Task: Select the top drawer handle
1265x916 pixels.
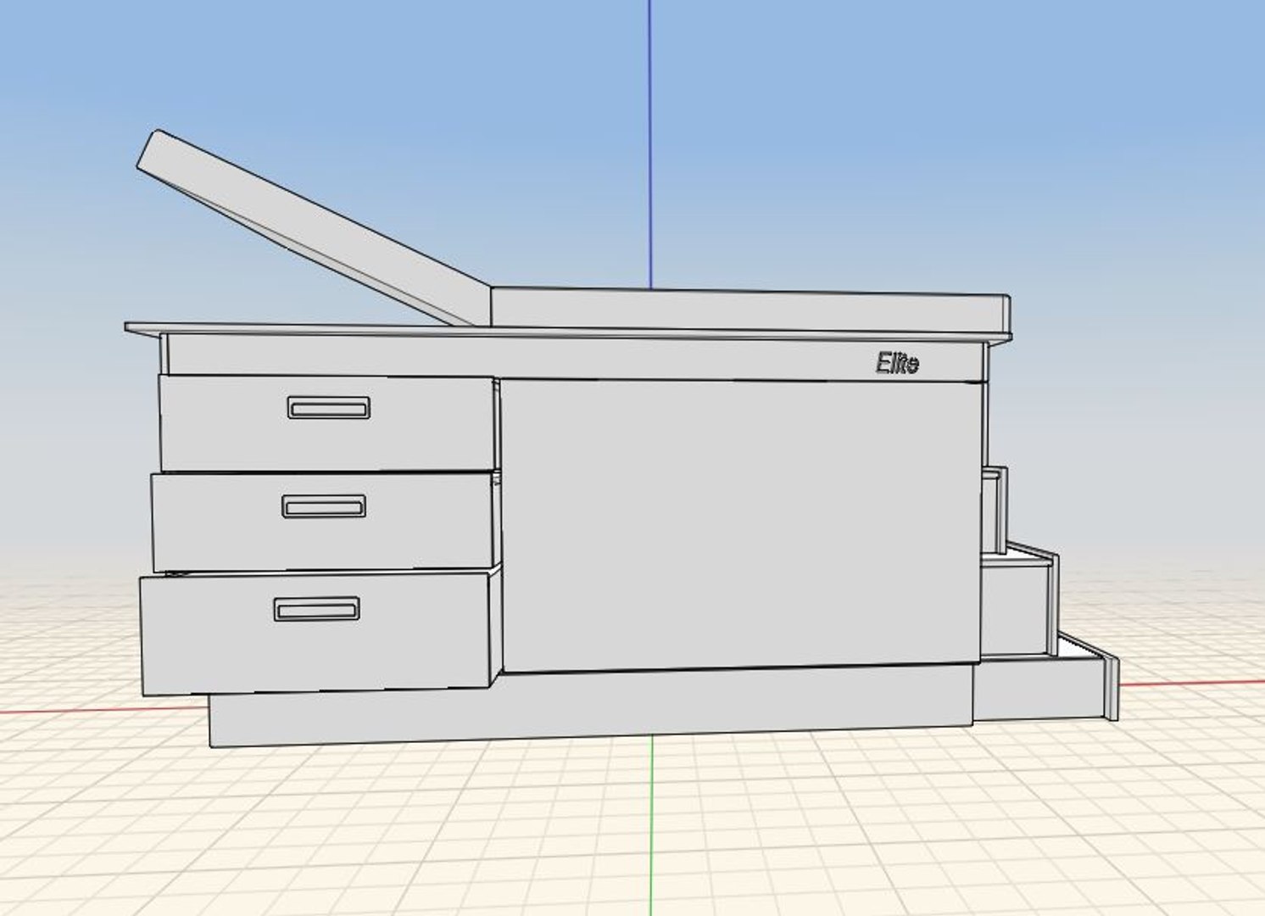Action: tap(328, 408)
